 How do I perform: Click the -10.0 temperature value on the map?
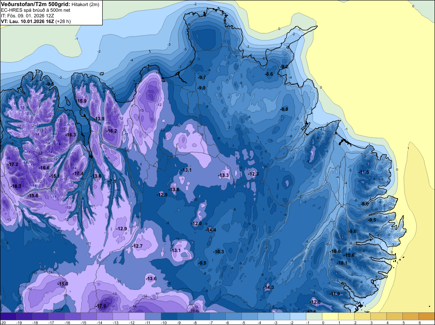[x=335, y=251]
